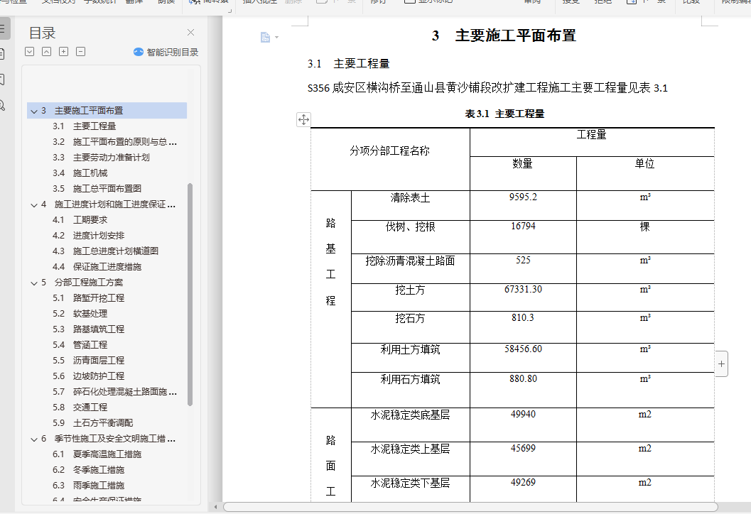Jump to section 3.5 施工总平面布置图
This screenshot has width=751, height=514.
(97, 189)
